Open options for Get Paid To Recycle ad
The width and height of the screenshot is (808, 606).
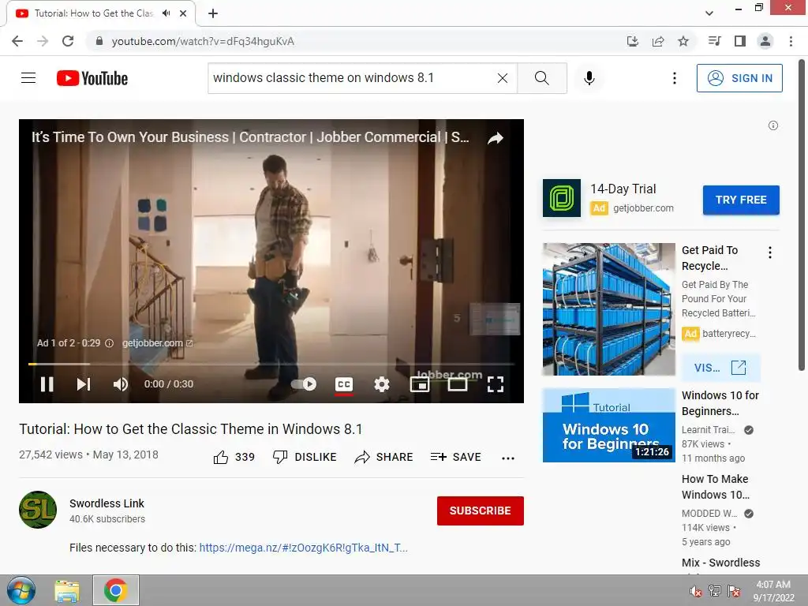point(770,252)
